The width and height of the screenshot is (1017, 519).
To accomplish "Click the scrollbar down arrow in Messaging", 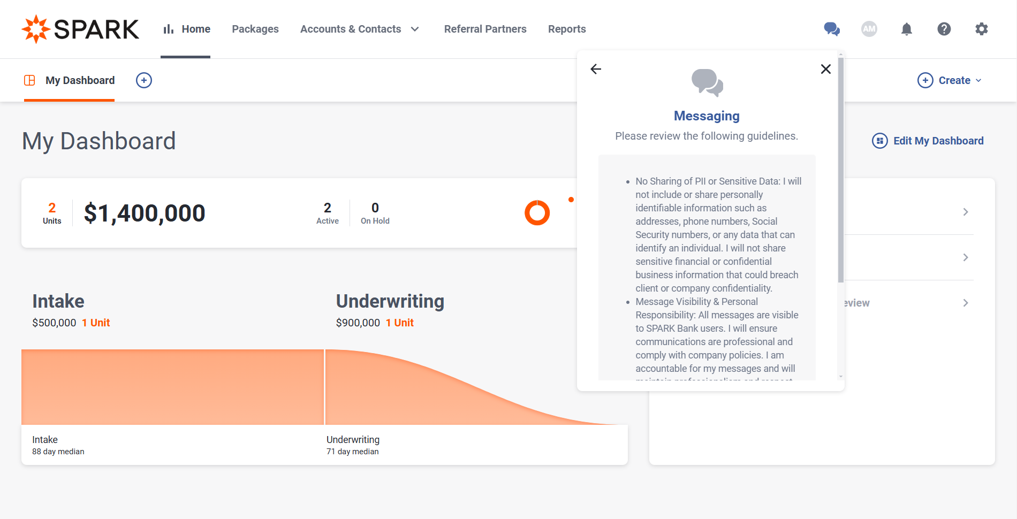I will coord(841,377).
